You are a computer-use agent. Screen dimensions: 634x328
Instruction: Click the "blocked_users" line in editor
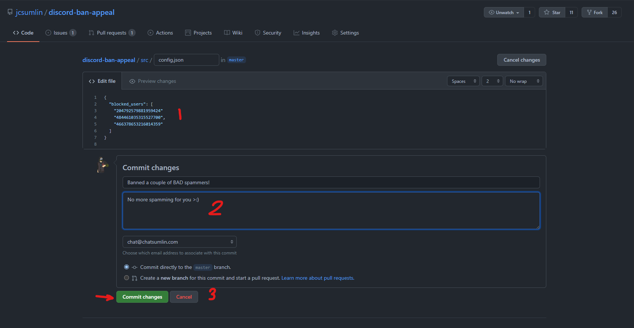coord(131,104)
